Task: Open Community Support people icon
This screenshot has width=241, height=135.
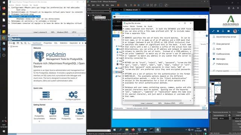Action: (x=80, y=111)
